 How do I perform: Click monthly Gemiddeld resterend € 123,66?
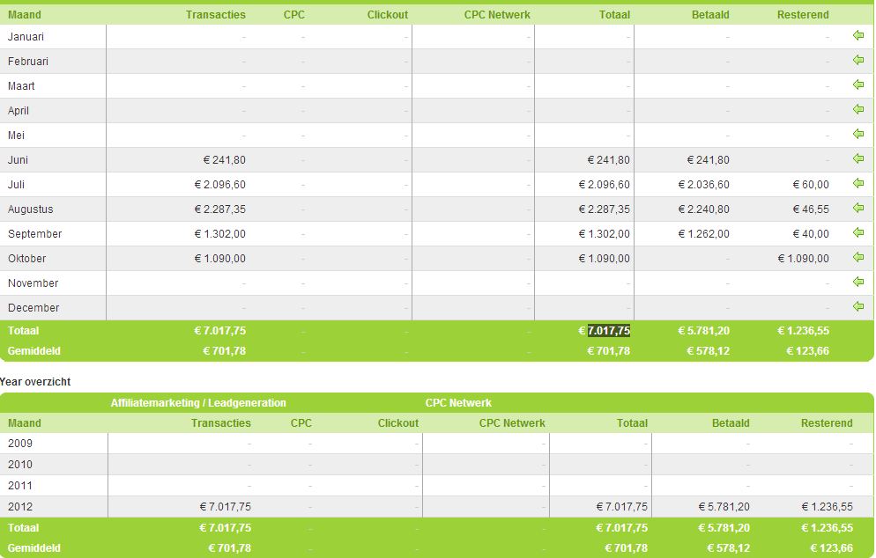[808, 351]
